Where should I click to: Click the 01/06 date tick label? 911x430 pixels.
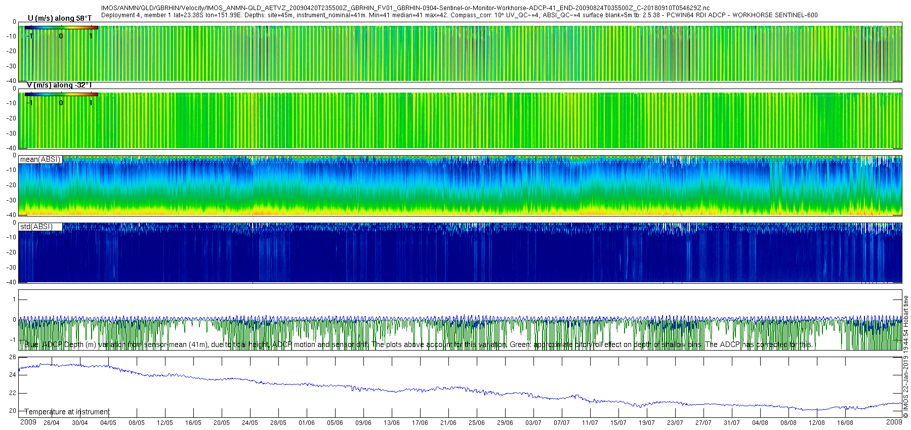[x=306, y=423]
